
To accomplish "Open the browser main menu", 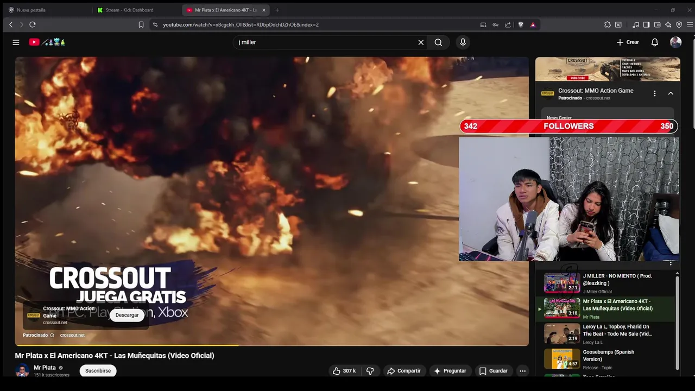I will pos(690,24).
